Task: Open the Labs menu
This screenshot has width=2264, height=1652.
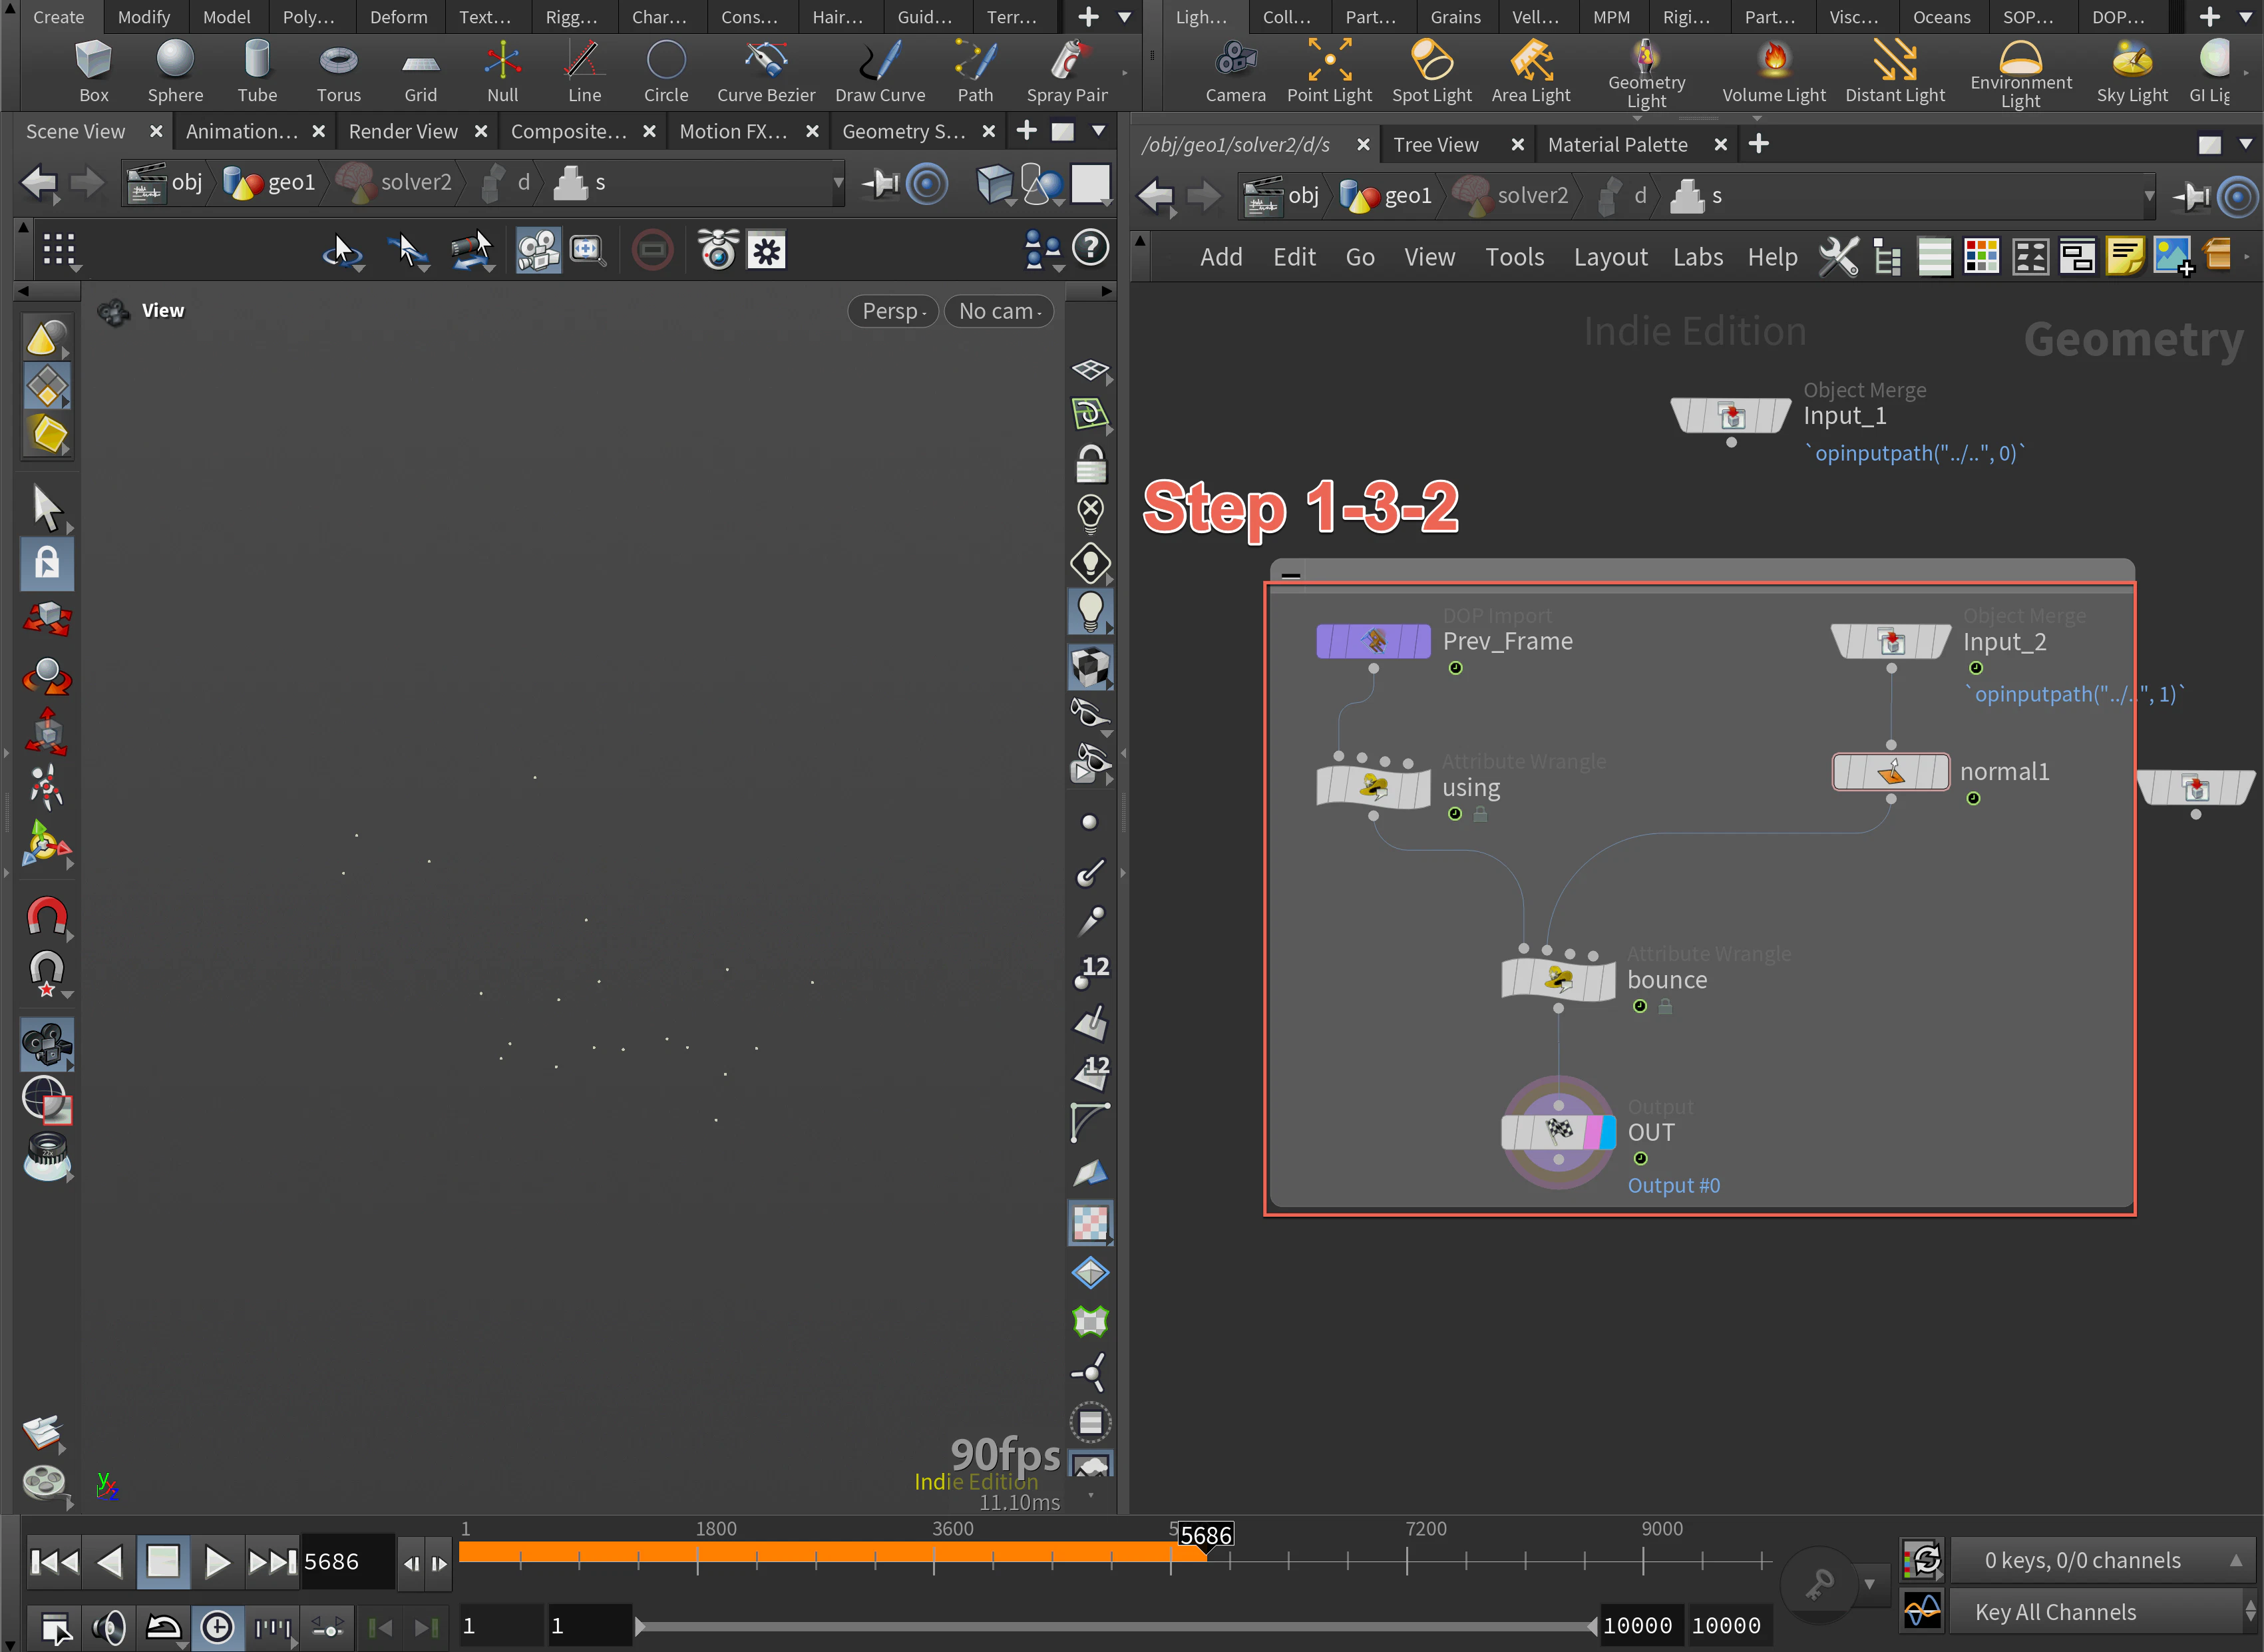Action: click(1697, 257)
